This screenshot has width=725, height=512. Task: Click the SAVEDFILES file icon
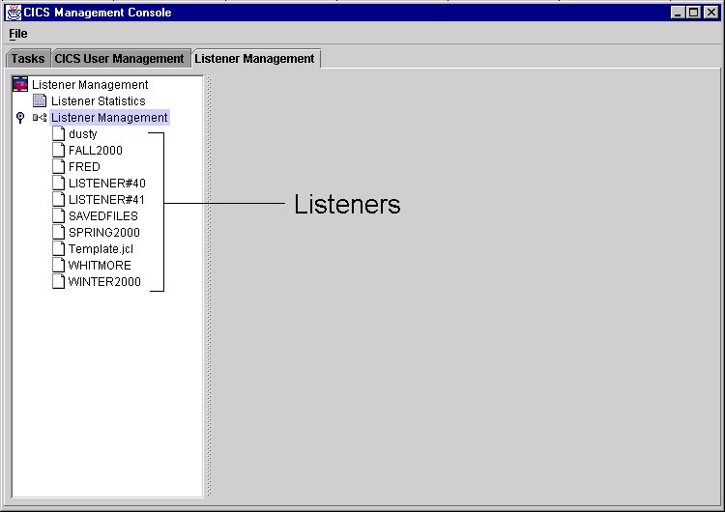[58, 215]
